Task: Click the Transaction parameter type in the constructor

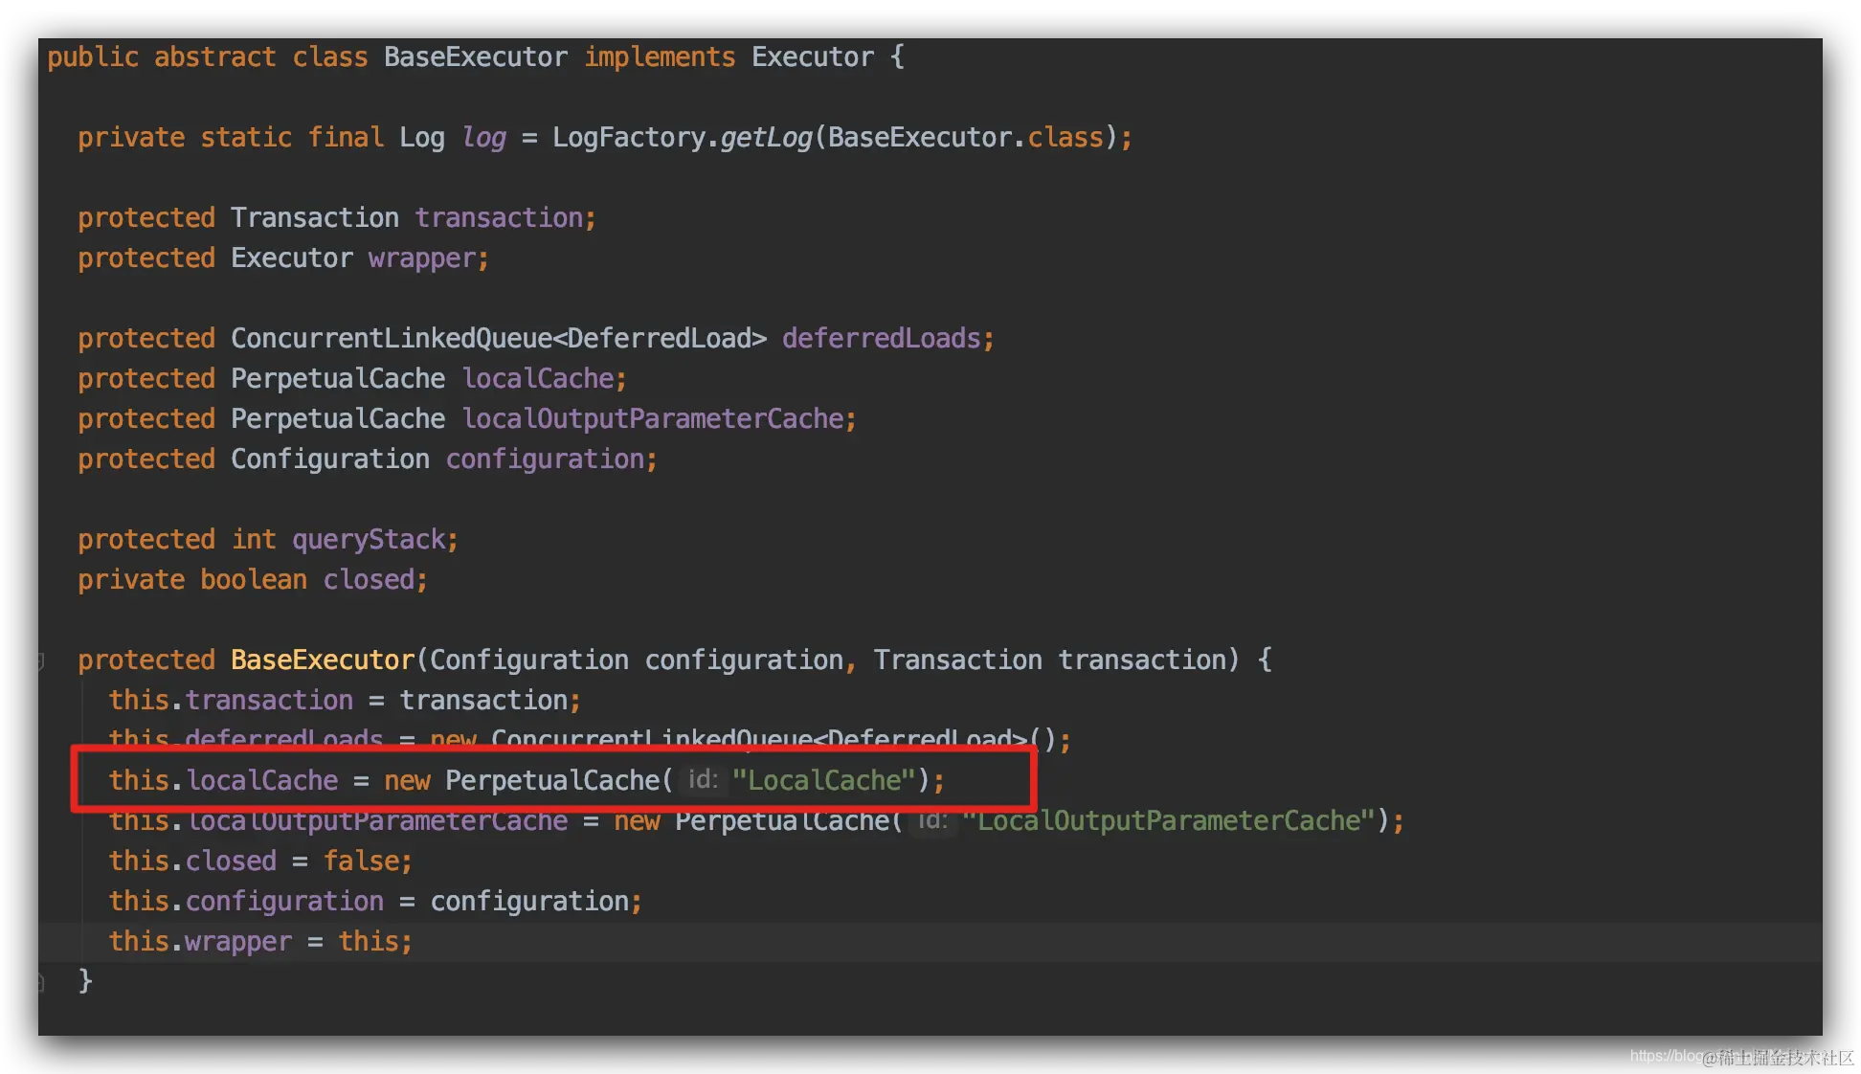Action: [x=957, y=660]
